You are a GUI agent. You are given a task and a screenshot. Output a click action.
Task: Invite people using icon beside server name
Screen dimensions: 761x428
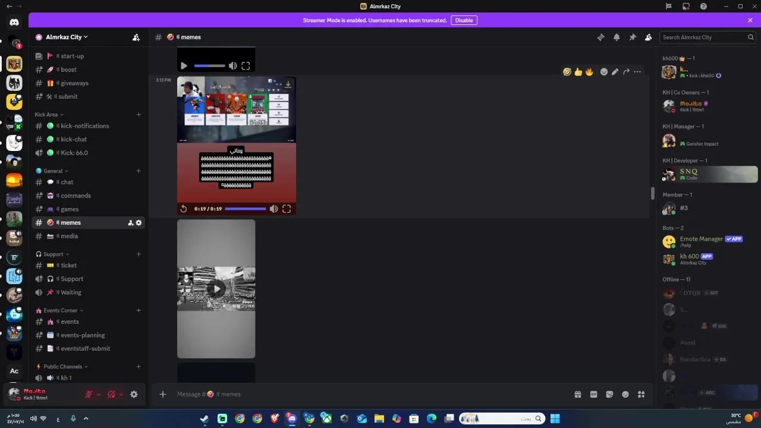[136, 37]
